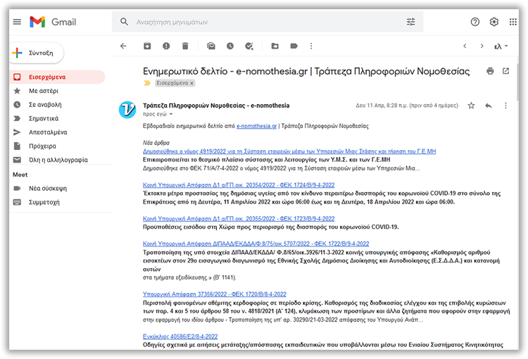The height and width of the screenshot is (359, 528).
Task: Go to Πρόχειρα in the sidebar
Action: [42, 146]
